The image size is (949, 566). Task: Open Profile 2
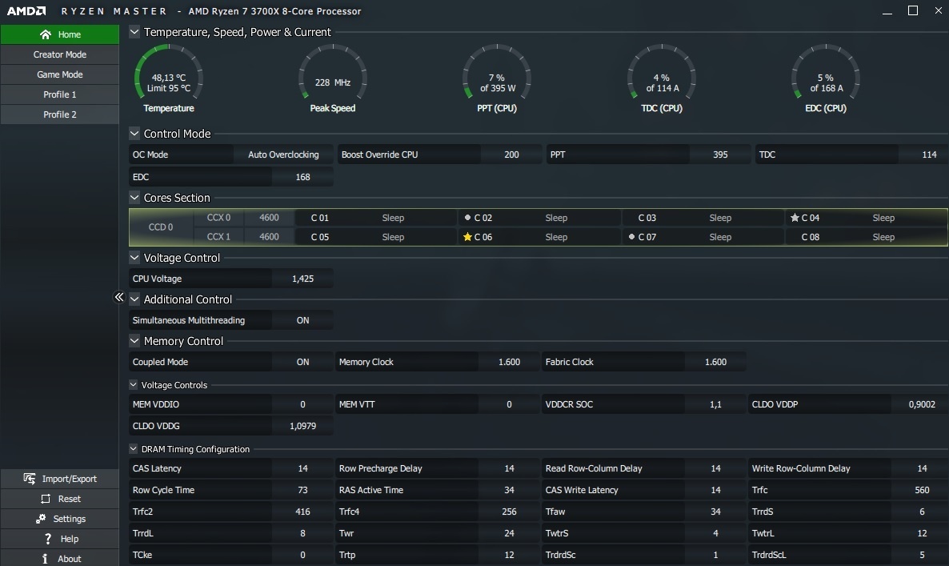click(x=60, y=114)
